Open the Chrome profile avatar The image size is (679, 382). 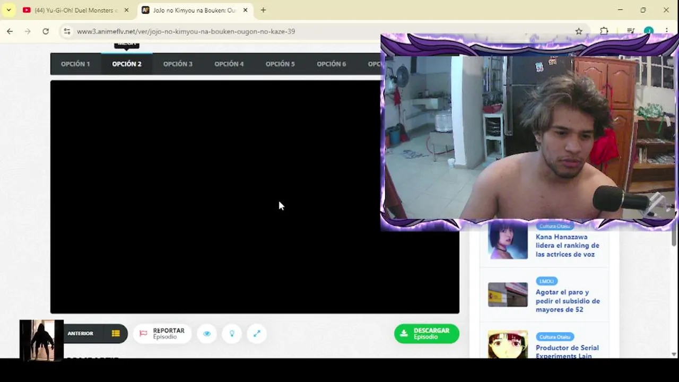(x=648, y=31)
